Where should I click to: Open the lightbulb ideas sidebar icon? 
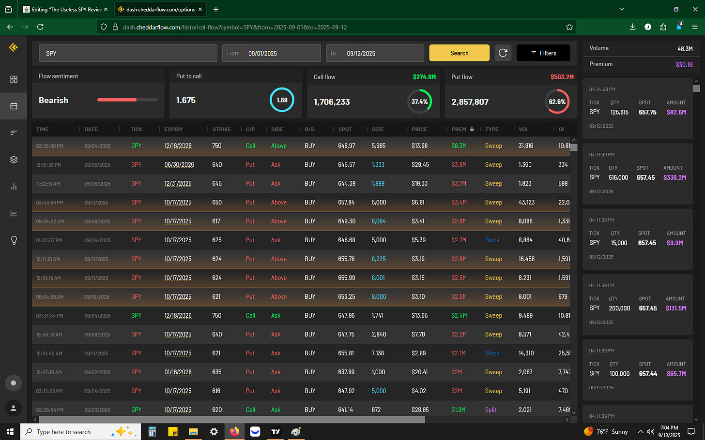pos(14,240)
